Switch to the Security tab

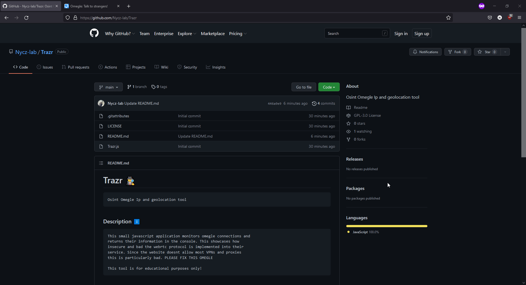pos(187,67)
